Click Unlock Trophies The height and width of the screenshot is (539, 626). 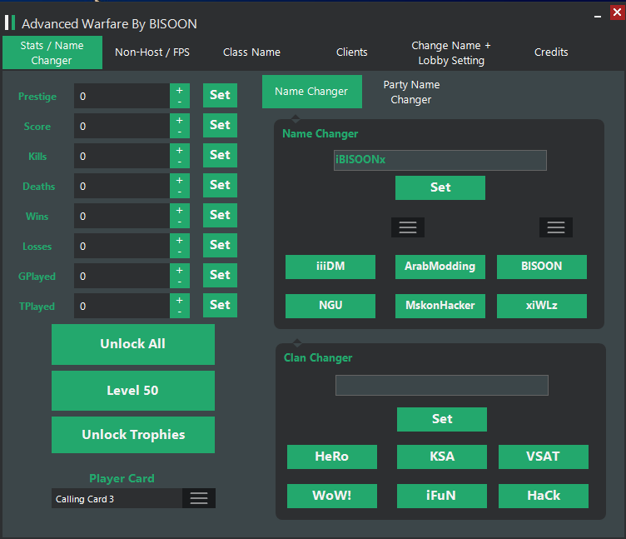[x=133, y=435]
